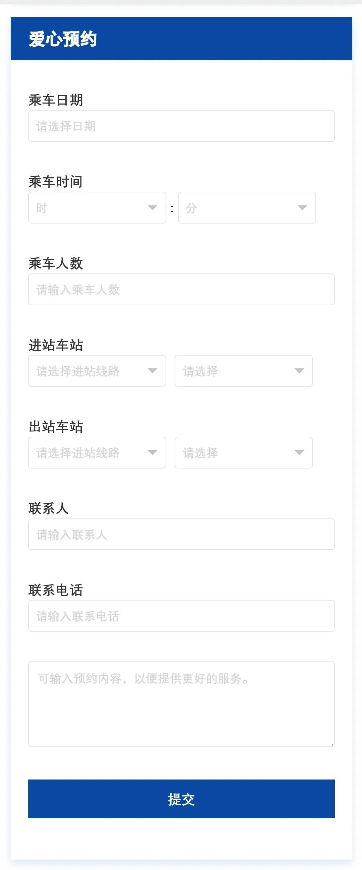
Task: Click the 爱心预约 header title
Action: tap(63, 39)
